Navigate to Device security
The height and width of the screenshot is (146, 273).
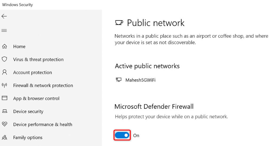28,111
